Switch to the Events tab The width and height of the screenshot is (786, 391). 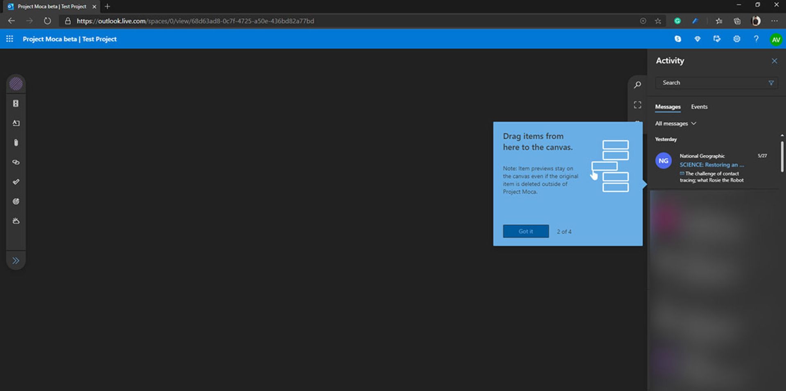click(x=699, y=107)
